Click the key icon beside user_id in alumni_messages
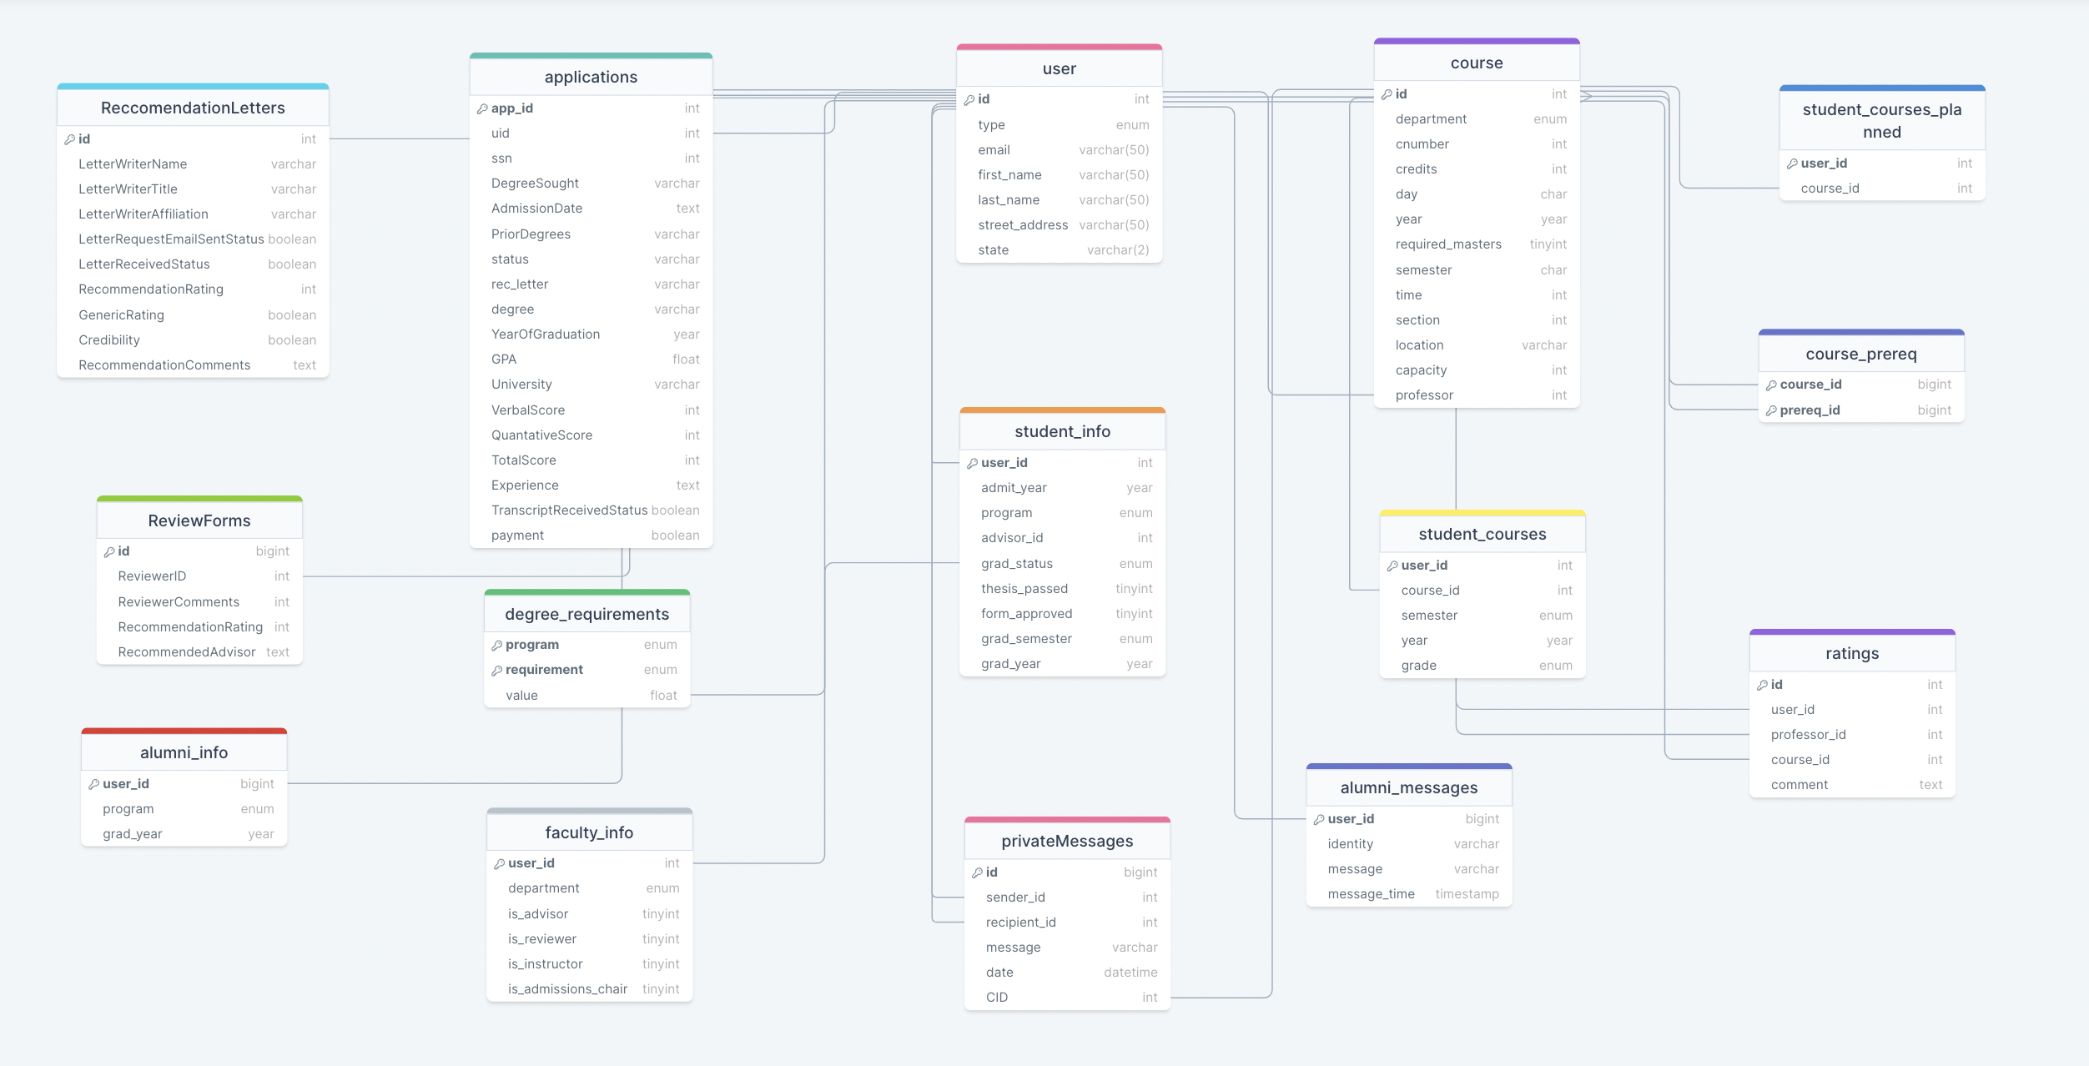Image resolution: width=2089 pixels, height=1066 pixels. click(x=1320, y=819)
